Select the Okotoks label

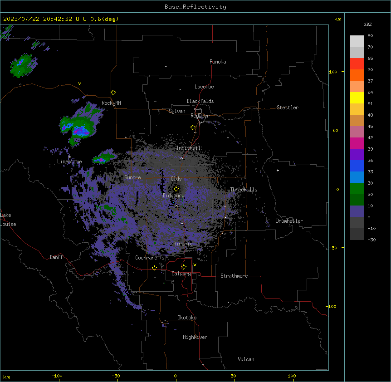(x=187, y=318)
